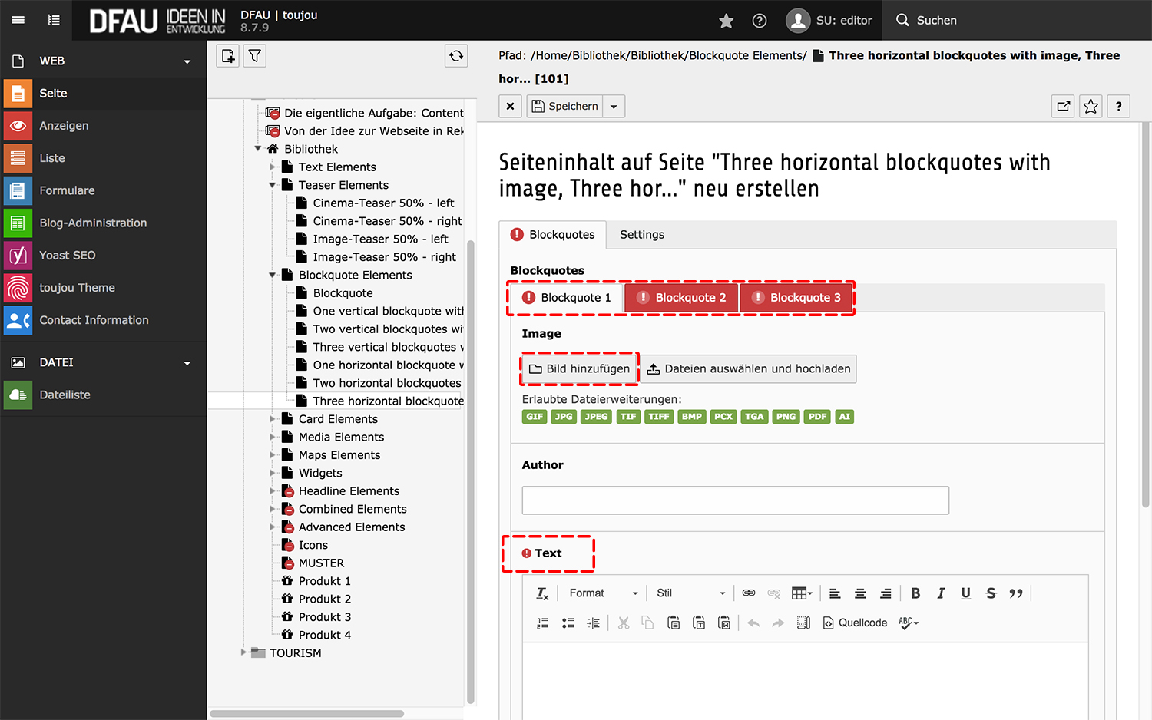Collapse the Teaser Elements node
1152x720 pixels.
272,185
